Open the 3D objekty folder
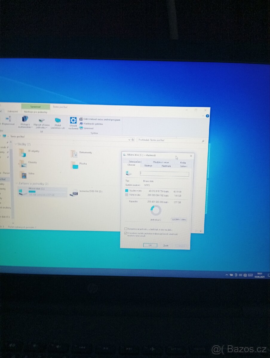Screen dimensions: 270x358 (x=29, y=152)
